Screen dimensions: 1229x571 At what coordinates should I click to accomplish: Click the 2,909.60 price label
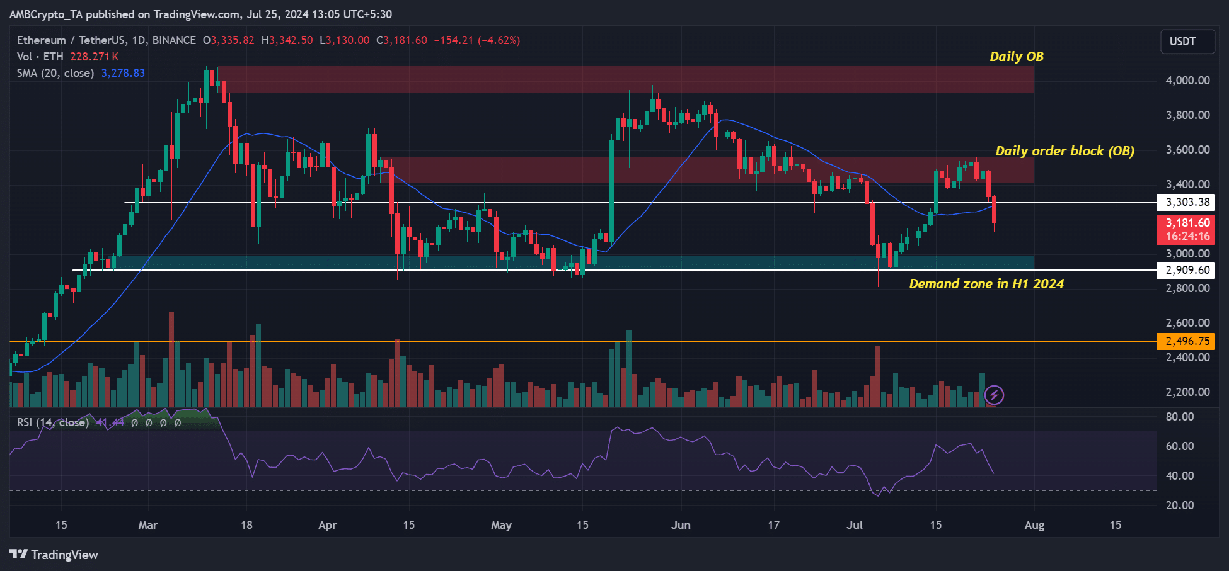tap(1186, 270)
